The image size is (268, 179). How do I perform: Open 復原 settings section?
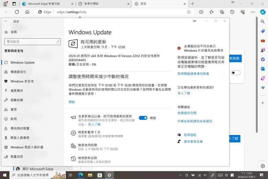pos(33,109)
